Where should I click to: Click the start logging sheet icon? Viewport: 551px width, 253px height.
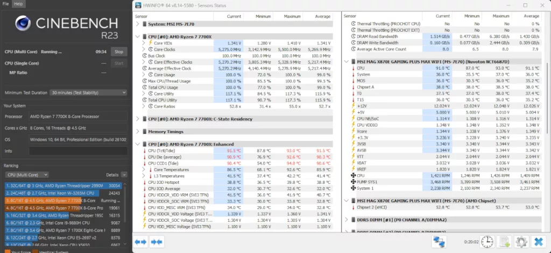pos(505,242)
